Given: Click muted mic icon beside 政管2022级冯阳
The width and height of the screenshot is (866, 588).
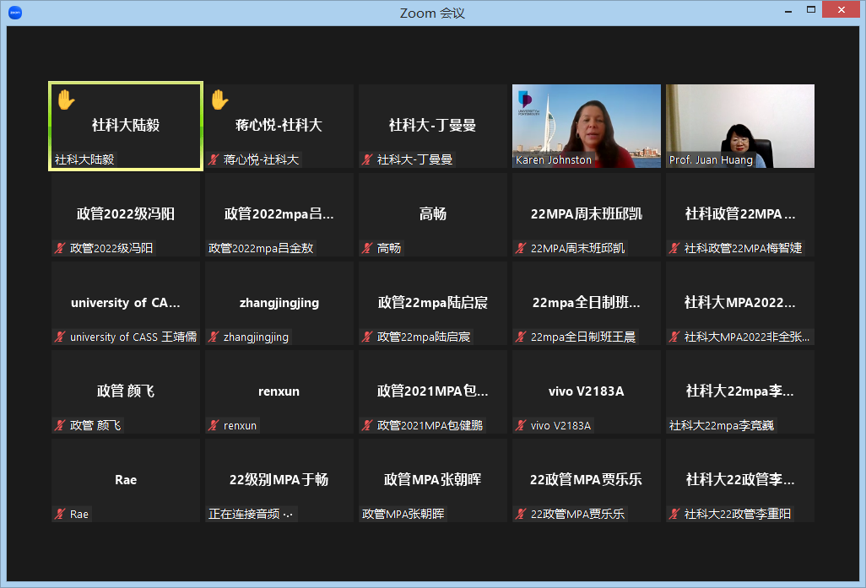Looking at the screenshot, I should coord(60,249).
